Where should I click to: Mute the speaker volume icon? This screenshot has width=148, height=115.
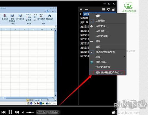[23, 112]
